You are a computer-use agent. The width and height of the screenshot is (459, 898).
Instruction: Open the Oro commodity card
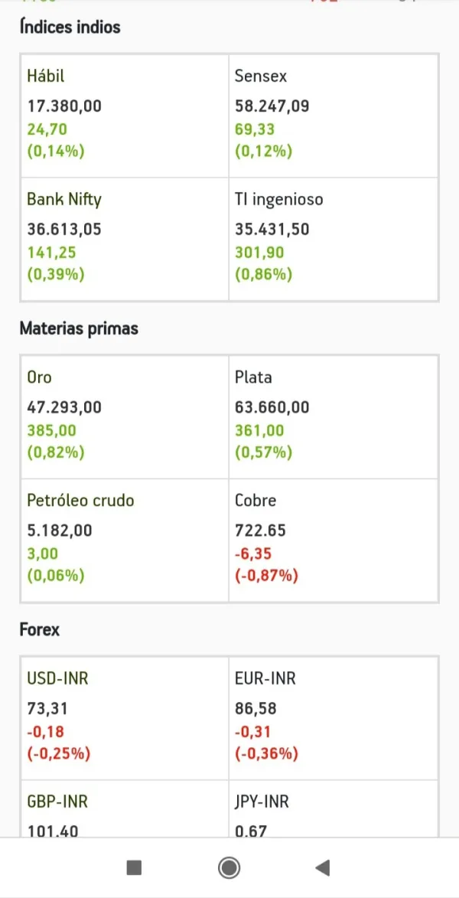click(125, 417)
